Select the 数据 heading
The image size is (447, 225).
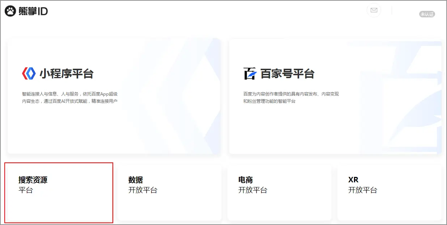(x=136, y=180)
